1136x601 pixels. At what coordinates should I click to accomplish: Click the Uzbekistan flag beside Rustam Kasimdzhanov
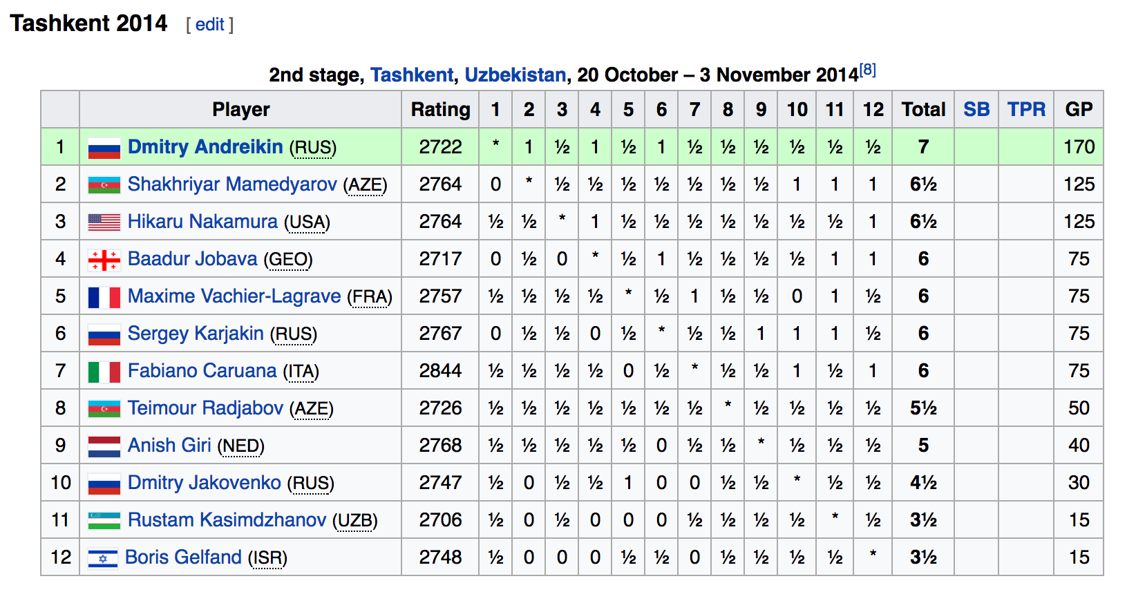click(104, 521)
